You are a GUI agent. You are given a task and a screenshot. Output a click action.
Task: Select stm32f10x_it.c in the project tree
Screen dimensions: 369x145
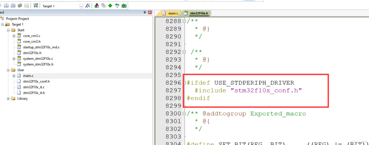click(x=34, y=87)
